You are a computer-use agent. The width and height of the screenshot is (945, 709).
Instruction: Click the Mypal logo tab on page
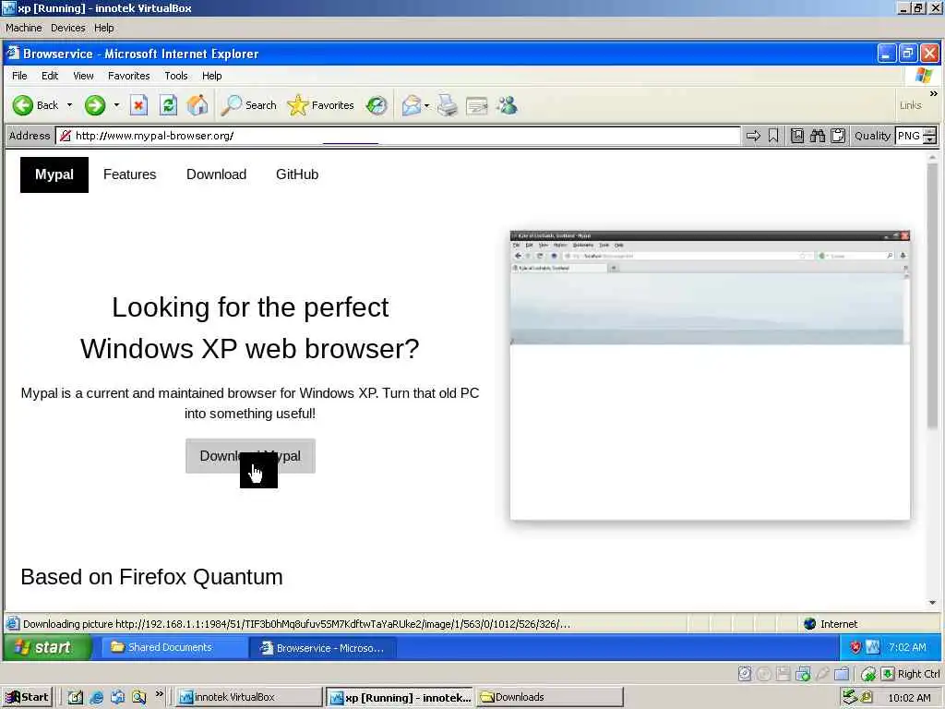point(54,174)
